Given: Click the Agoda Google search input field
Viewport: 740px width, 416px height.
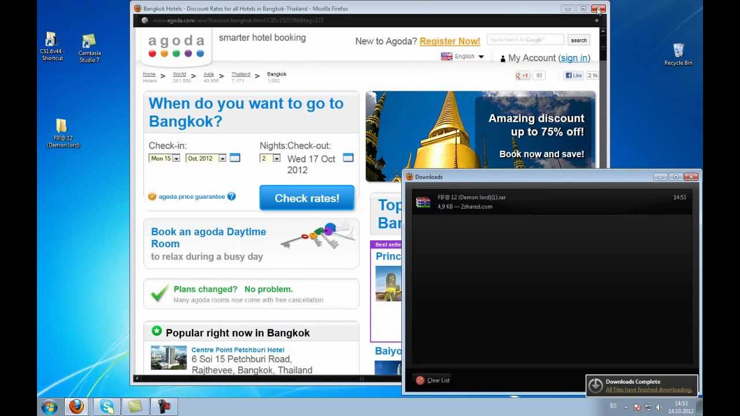Looking at the screenshot, I should pos(525,40).
